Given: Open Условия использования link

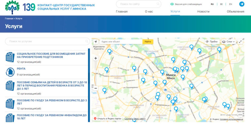Looking at the screenshot, I should [x=231, y=119].
